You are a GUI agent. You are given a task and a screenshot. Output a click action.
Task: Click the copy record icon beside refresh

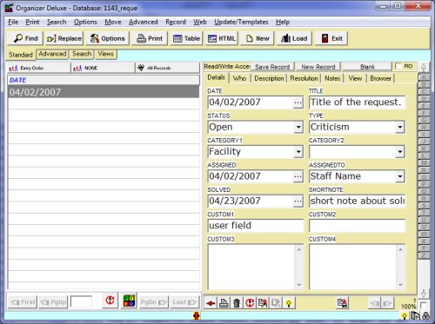pos(263,303)
